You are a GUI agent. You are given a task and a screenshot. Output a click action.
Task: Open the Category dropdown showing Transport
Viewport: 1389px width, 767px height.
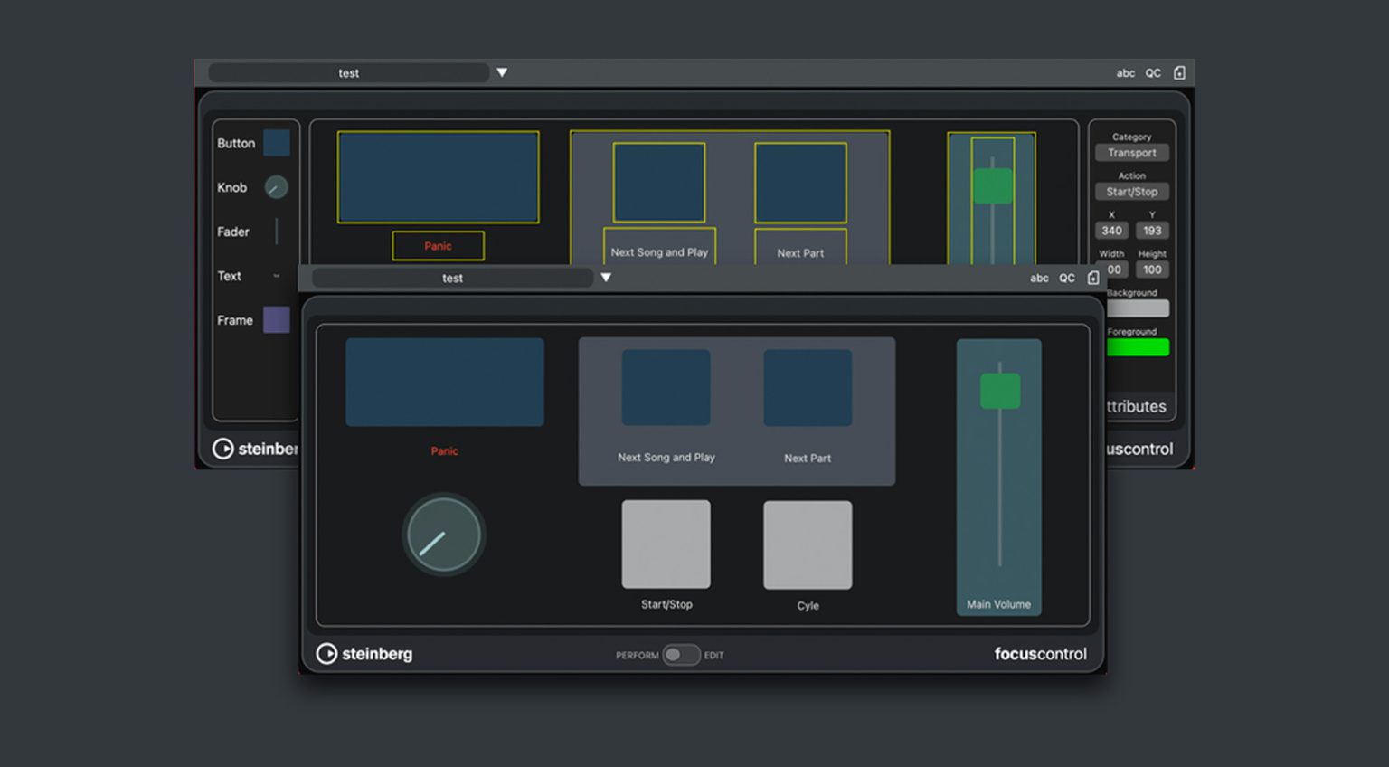[1132, 152]
